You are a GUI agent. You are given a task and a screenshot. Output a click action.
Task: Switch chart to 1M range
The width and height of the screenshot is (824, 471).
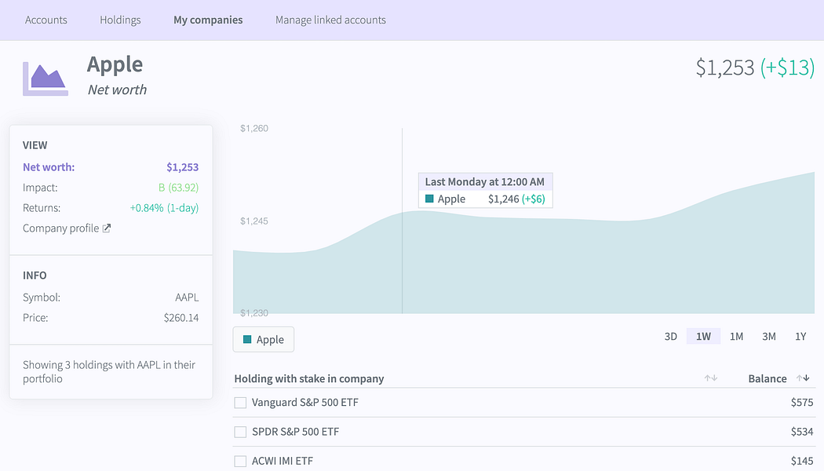pos(736,337)
